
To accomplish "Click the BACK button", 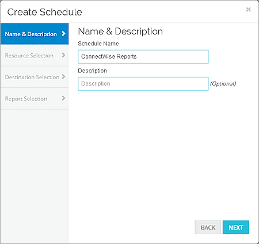I will tap(208, 227).
